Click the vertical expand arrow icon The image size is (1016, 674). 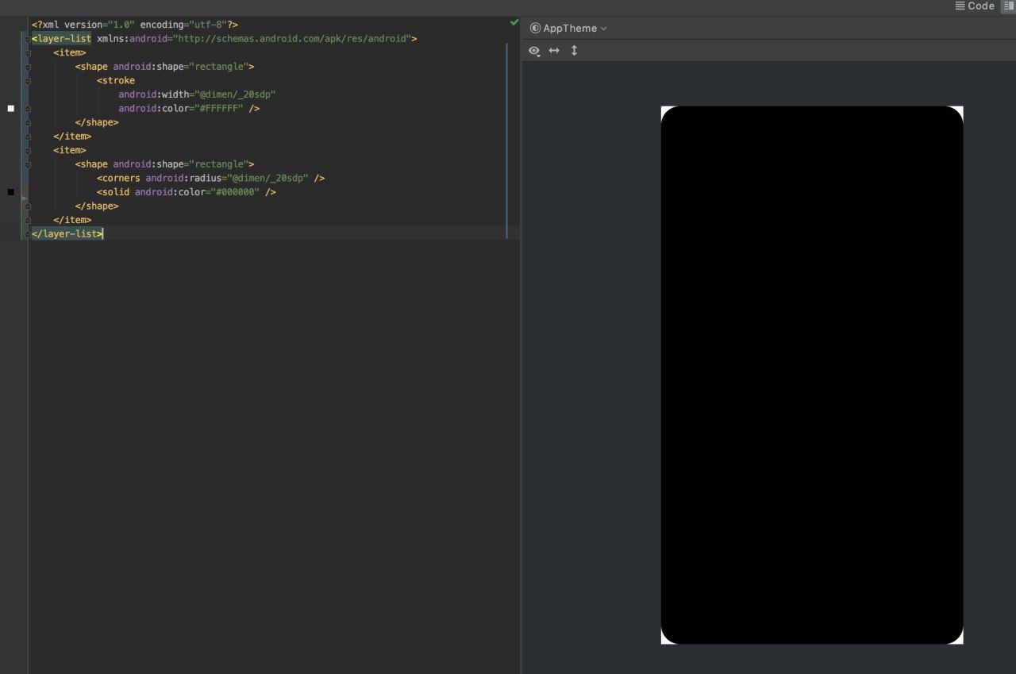coord(575,51)
